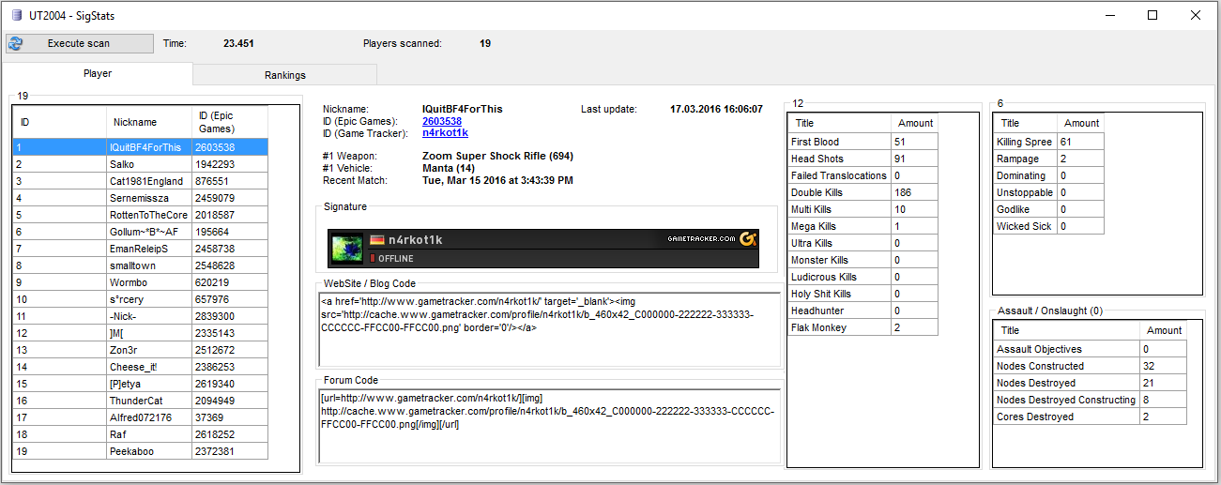The width and height of the screenshot is (1221, 485).
Task: Switch to the Rankings tab
Action: point(284,75)
